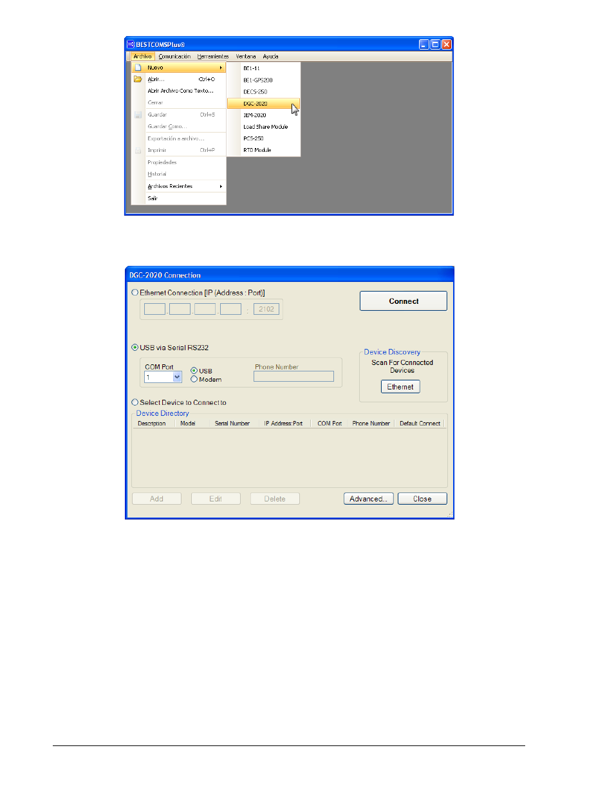The image size is (614, 795).
Task: Click the Serial Number column header
Action: point(232,424)
